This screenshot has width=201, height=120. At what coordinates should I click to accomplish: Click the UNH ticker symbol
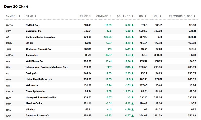pos(9,79)
